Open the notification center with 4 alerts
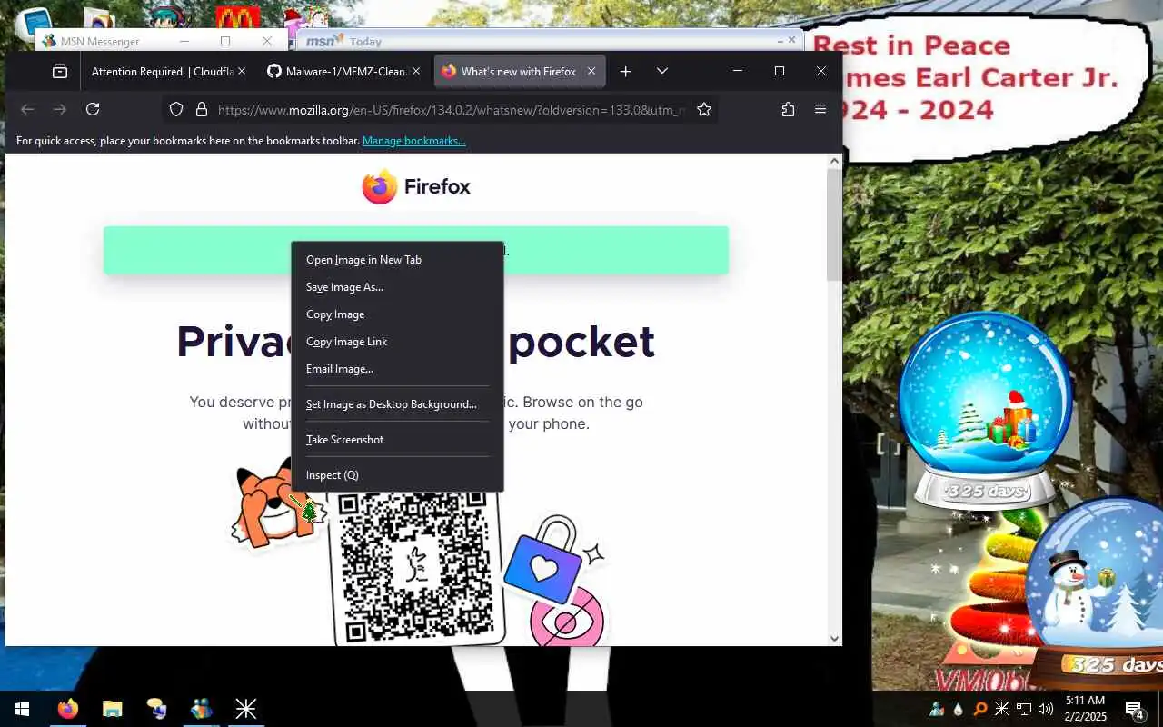 (1134, 709)
